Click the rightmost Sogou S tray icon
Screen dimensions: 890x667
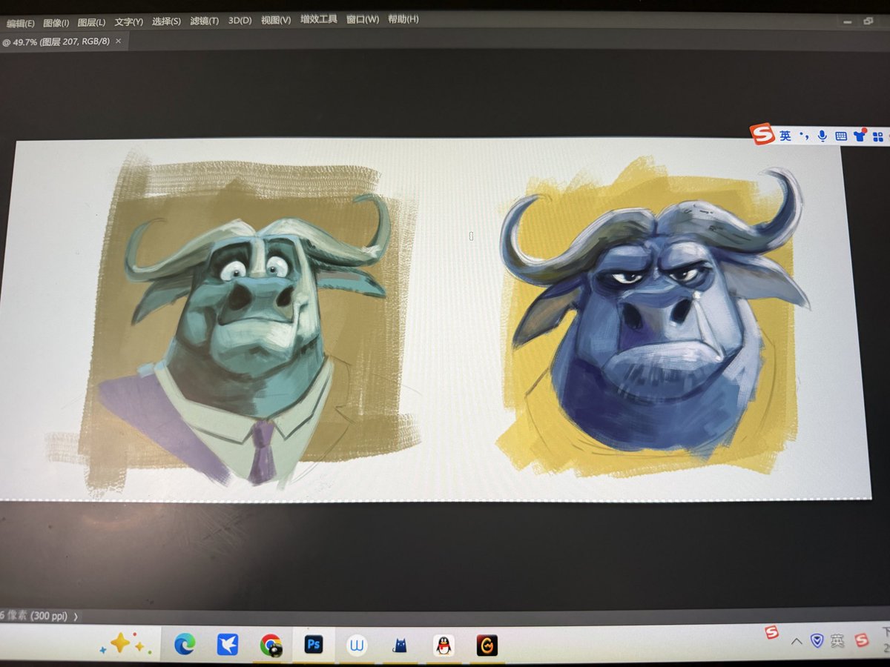pos(861,640)
